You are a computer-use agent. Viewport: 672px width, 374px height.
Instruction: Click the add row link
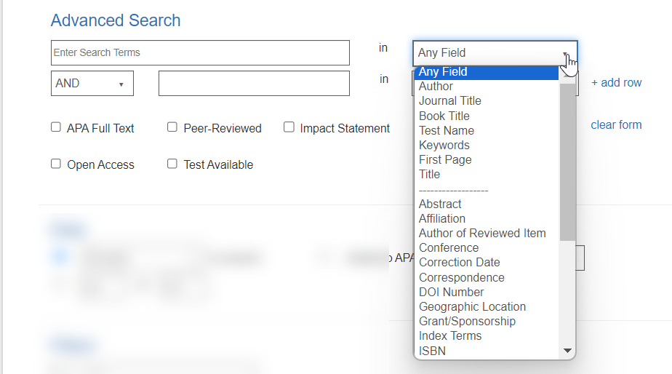[616, 82]
